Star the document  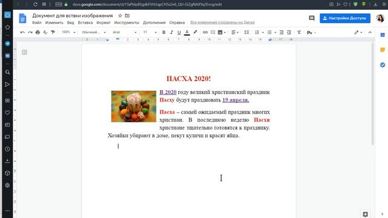[120, 16]
